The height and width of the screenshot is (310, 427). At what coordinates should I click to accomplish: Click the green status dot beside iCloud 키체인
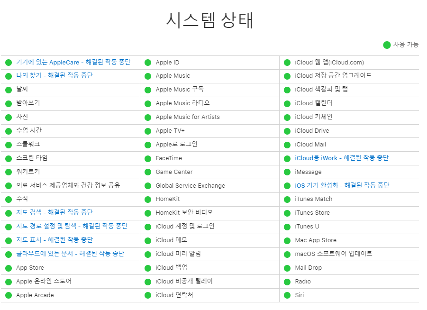point(287,118)
